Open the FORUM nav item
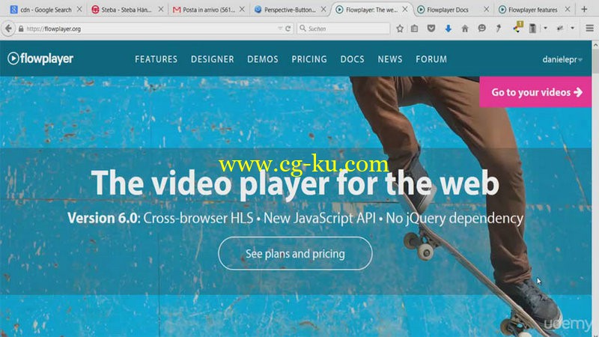The image size is (599, 337). (x=431, y=59)
